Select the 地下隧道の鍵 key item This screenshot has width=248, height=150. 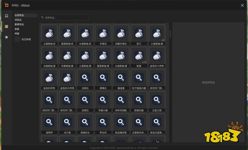point(139,79)
